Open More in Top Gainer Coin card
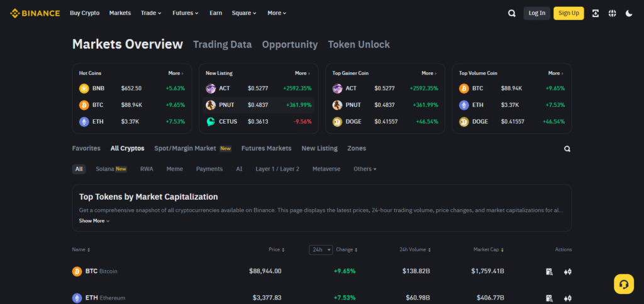Image resolution: width=644 pixels, height=304 pixels. tap(429, 73)
